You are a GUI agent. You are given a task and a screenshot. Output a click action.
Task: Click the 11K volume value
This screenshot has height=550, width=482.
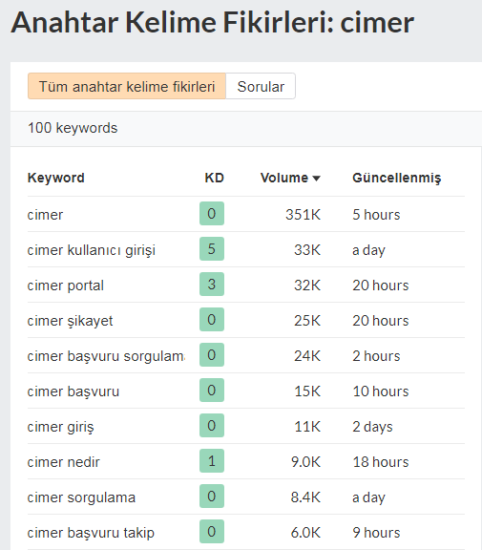(307, 427)
